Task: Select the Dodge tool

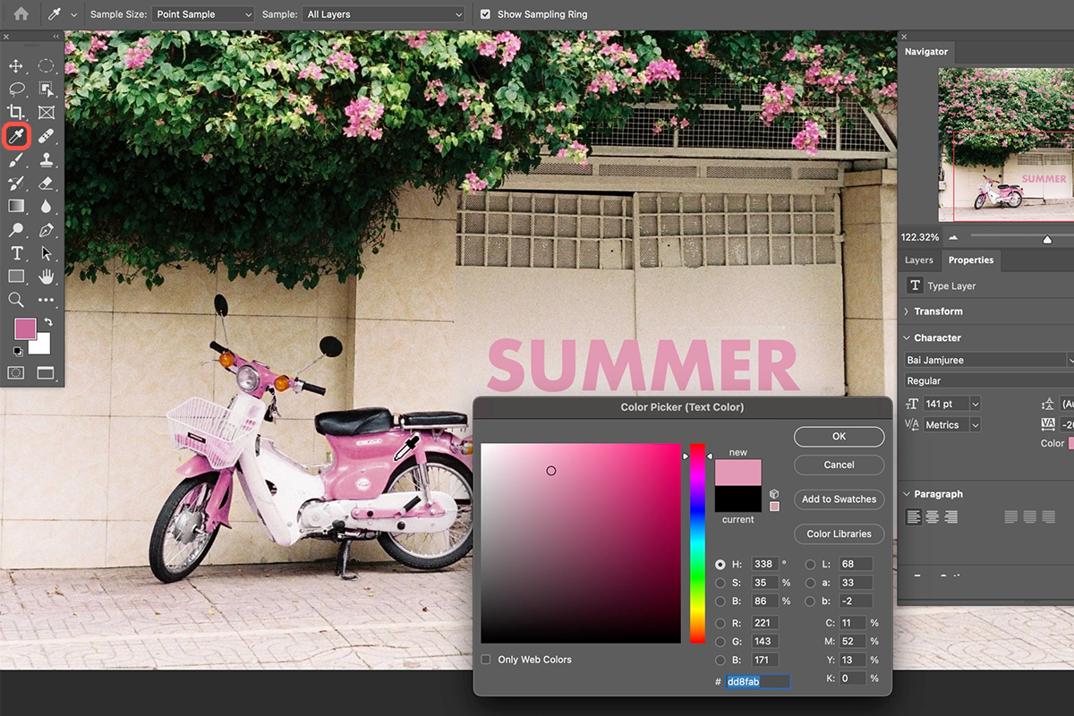Action: click(x=16, y=230)
